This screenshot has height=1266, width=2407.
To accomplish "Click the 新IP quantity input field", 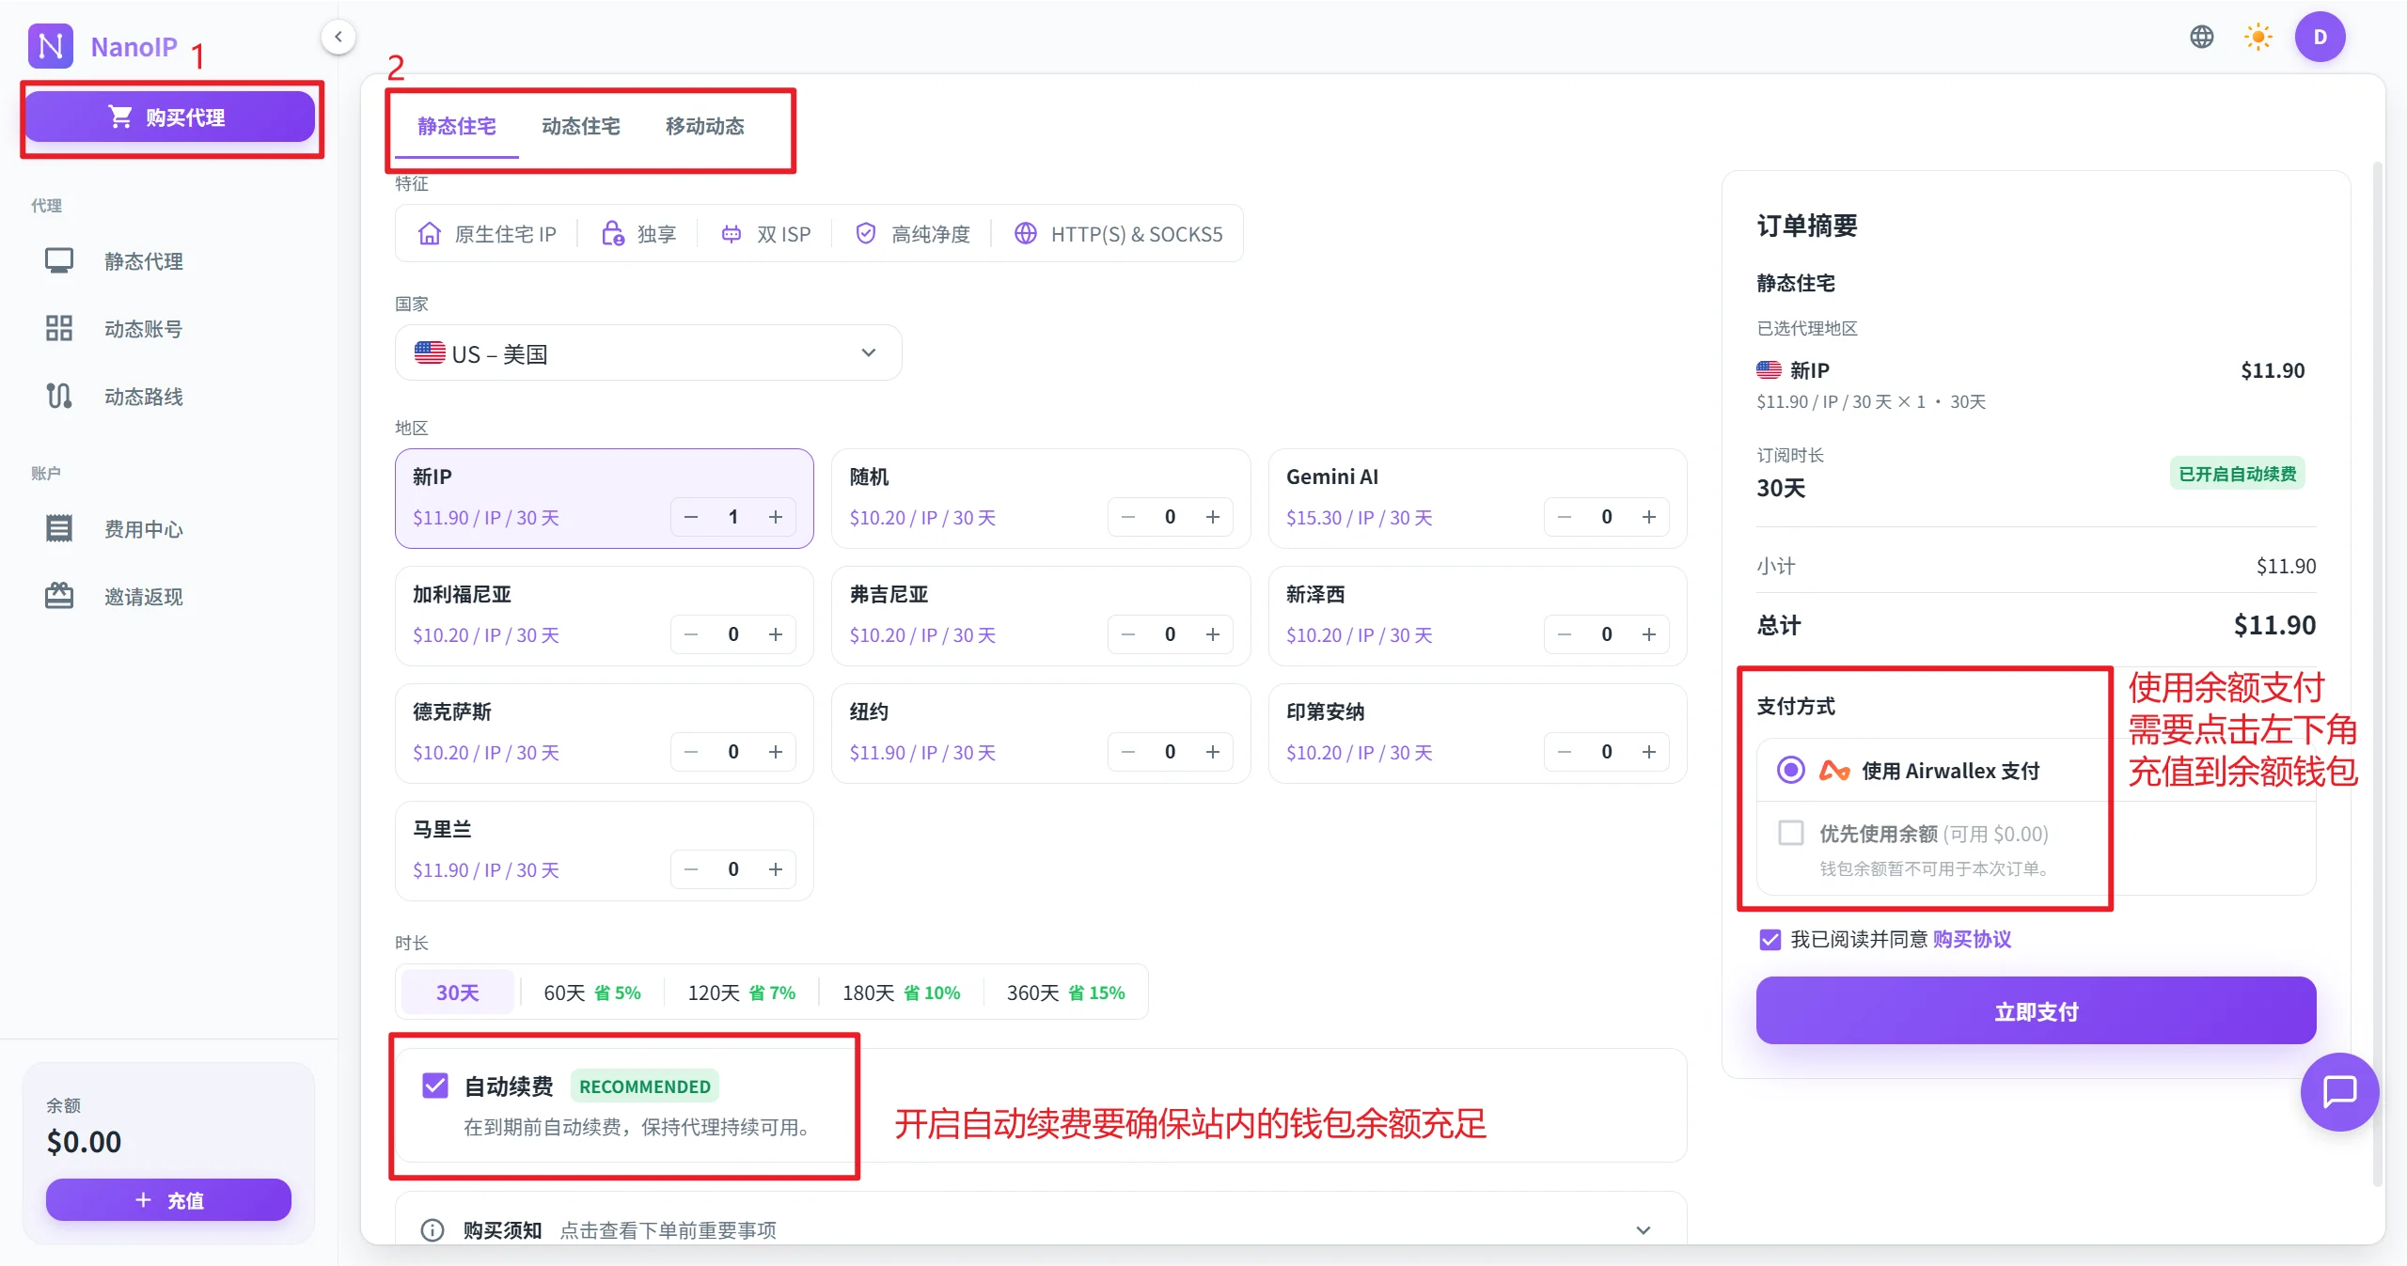I will tap(733, 517).
